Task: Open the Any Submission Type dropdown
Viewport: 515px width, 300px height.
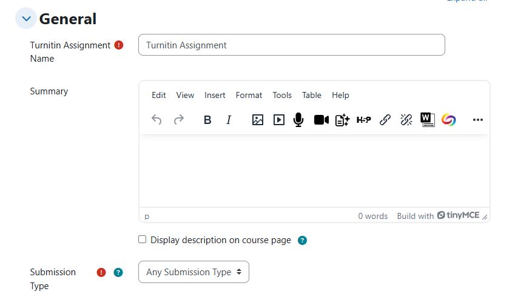Action: (194, 272)
